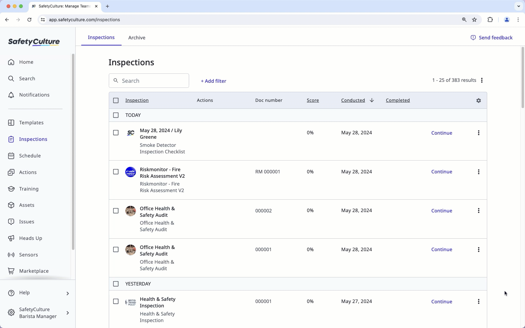The image size is (525, 328).
Task: Open more options for Lily Greene inspection
Action: coord(478,133)
